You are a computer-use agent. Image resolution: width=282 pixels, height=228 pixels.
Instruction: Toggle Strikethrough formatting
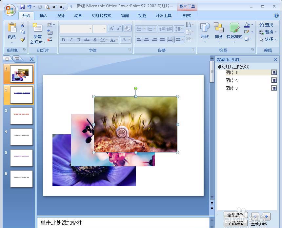(x=87, y=40)
